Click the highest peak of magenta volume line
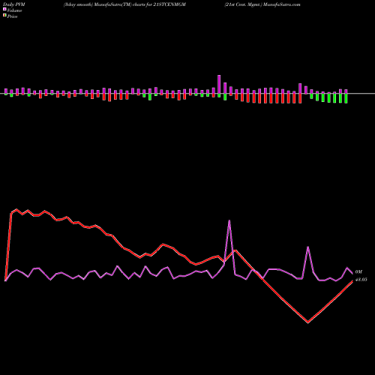 (229, 220)
